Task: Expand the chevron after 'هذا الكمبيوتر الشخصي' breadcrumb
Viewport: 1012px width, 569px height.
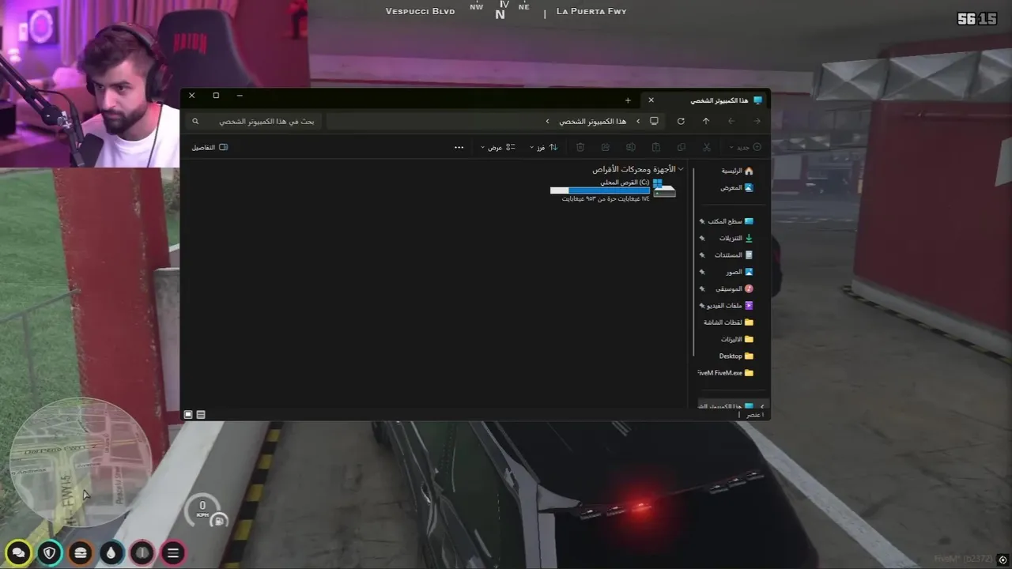Action: tap(547, 121)
